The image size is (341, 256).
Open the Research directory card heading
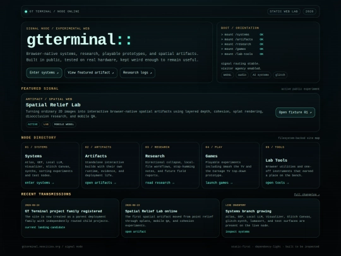[155, 156]
